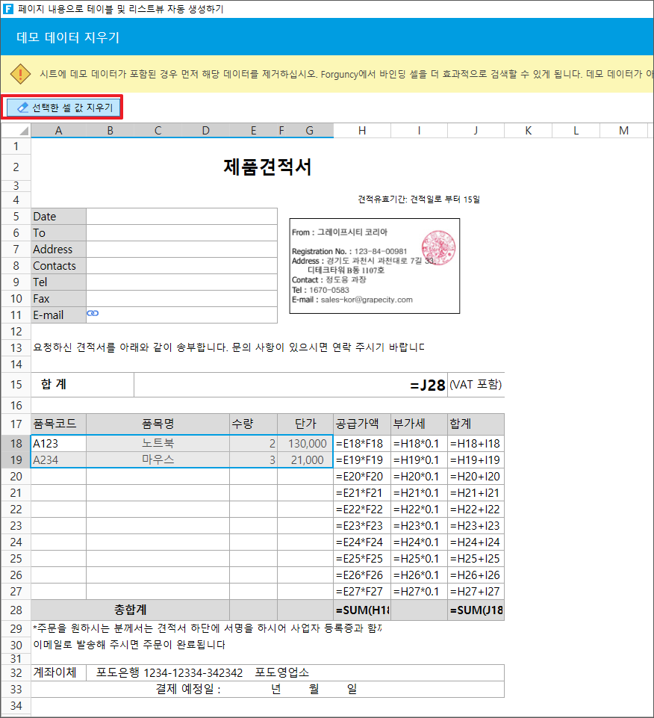654x718 pixels.
Task: Click the select-all corner of the sheet
Action: 16,131
